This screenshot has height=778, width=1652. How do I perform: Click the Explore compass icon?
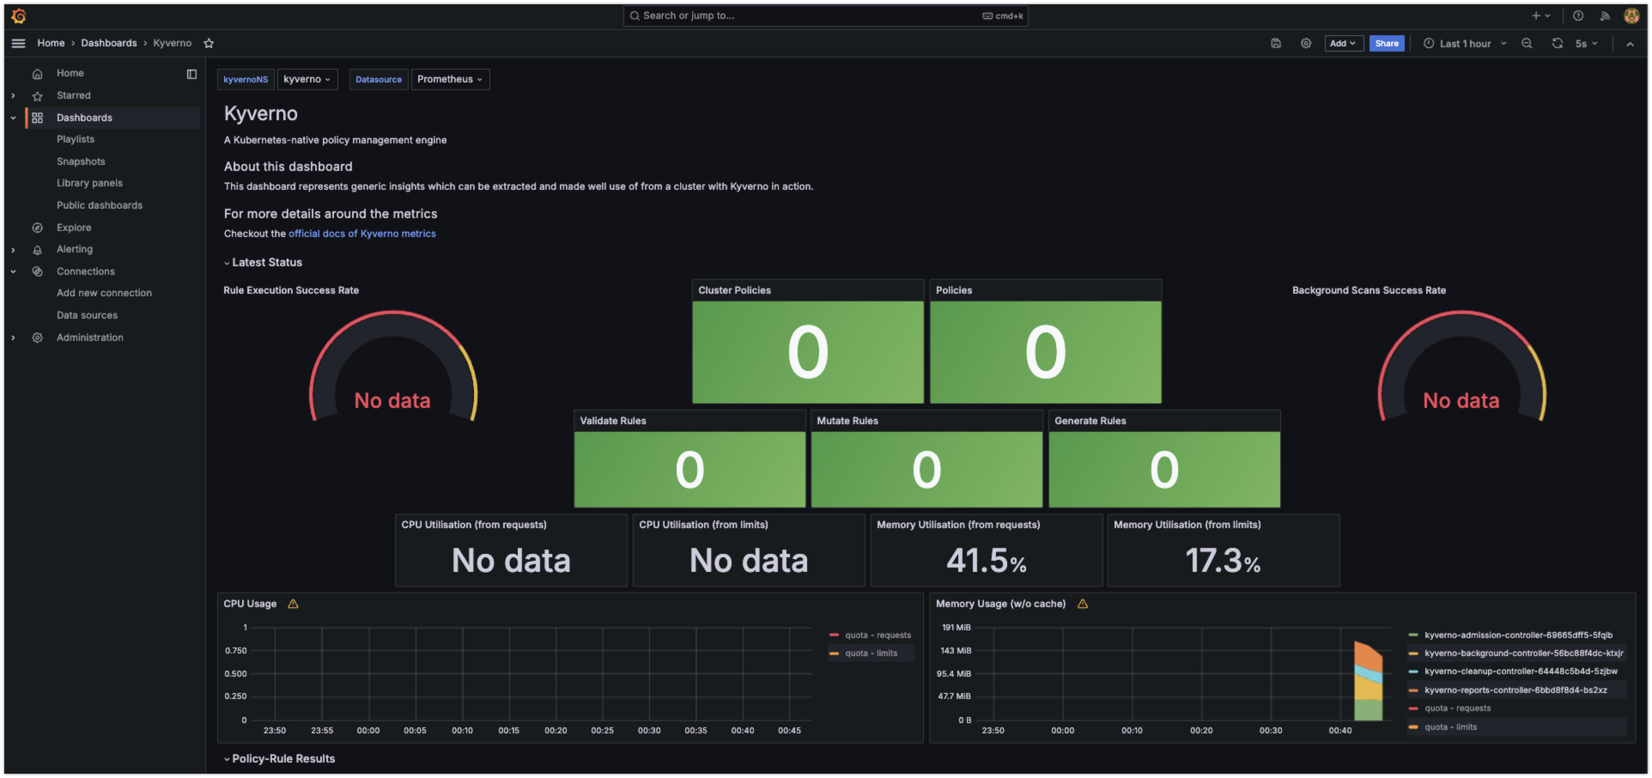37,228
